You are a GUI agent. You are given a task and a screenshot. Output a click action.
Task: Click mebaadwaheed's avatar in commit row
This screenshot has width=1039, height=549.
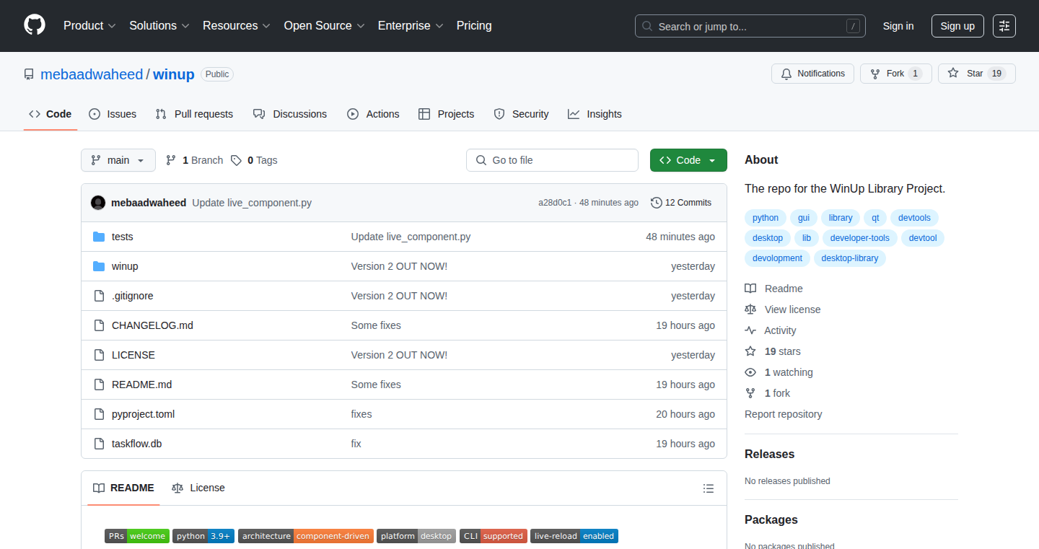tap(98, 203)
